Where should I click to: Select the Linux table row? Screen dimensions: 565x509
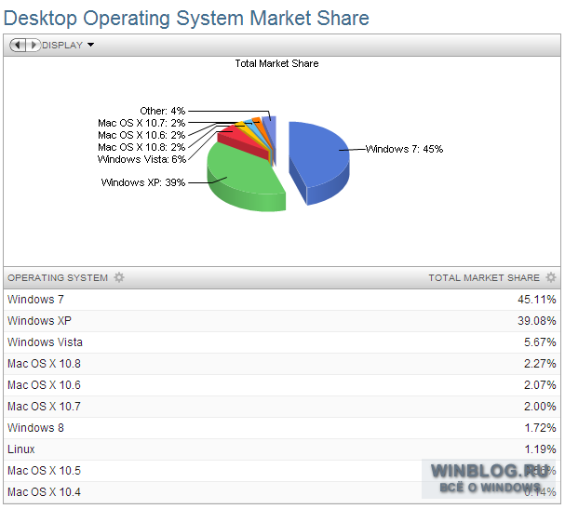282,449
